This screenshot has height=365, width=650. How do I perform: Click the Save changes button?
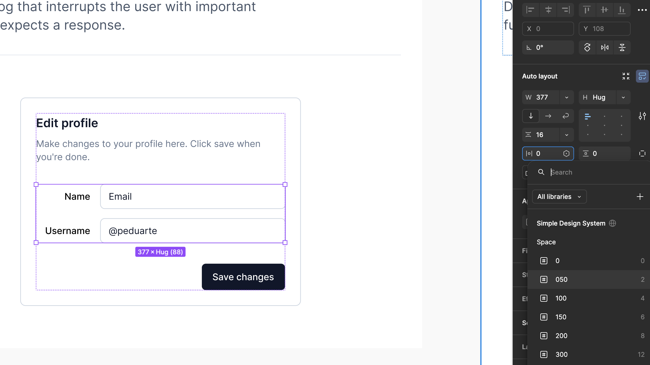243,277
